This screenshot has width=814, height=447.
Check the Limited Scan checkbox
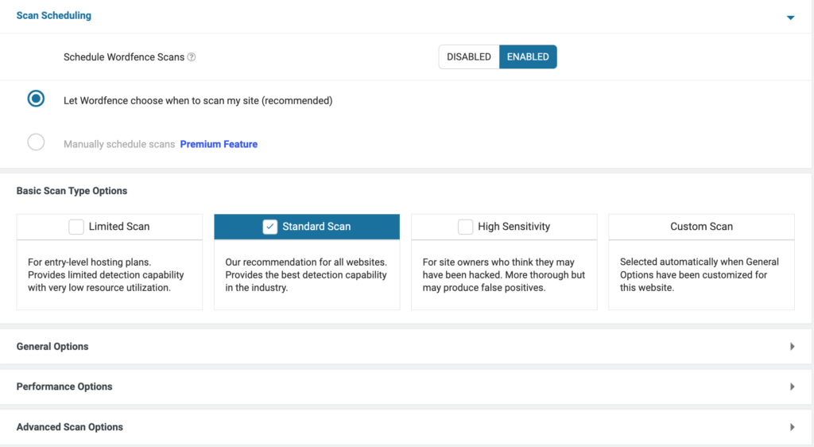(76, 227)
